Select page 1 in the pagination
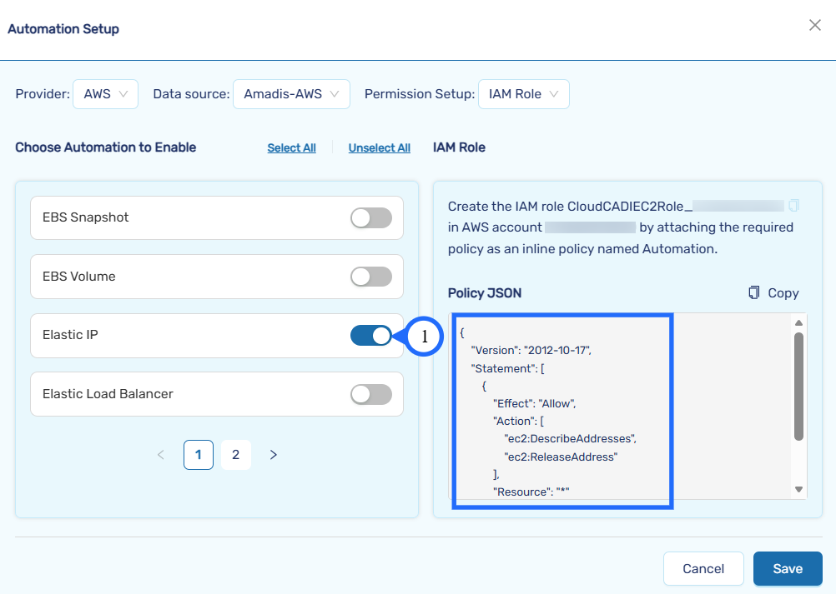 pyautogui.click(x=199, y=455)
